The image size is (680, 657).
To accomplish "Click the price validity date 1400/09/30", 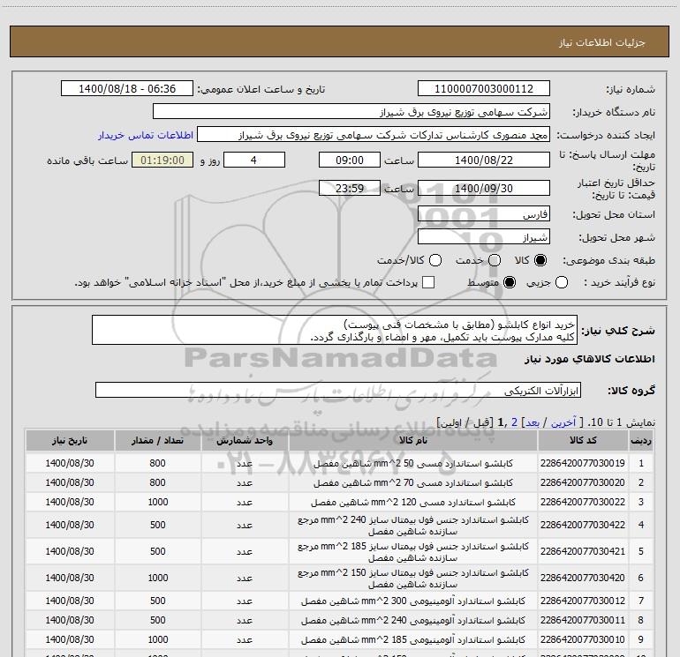I will (x=484, y=188).
